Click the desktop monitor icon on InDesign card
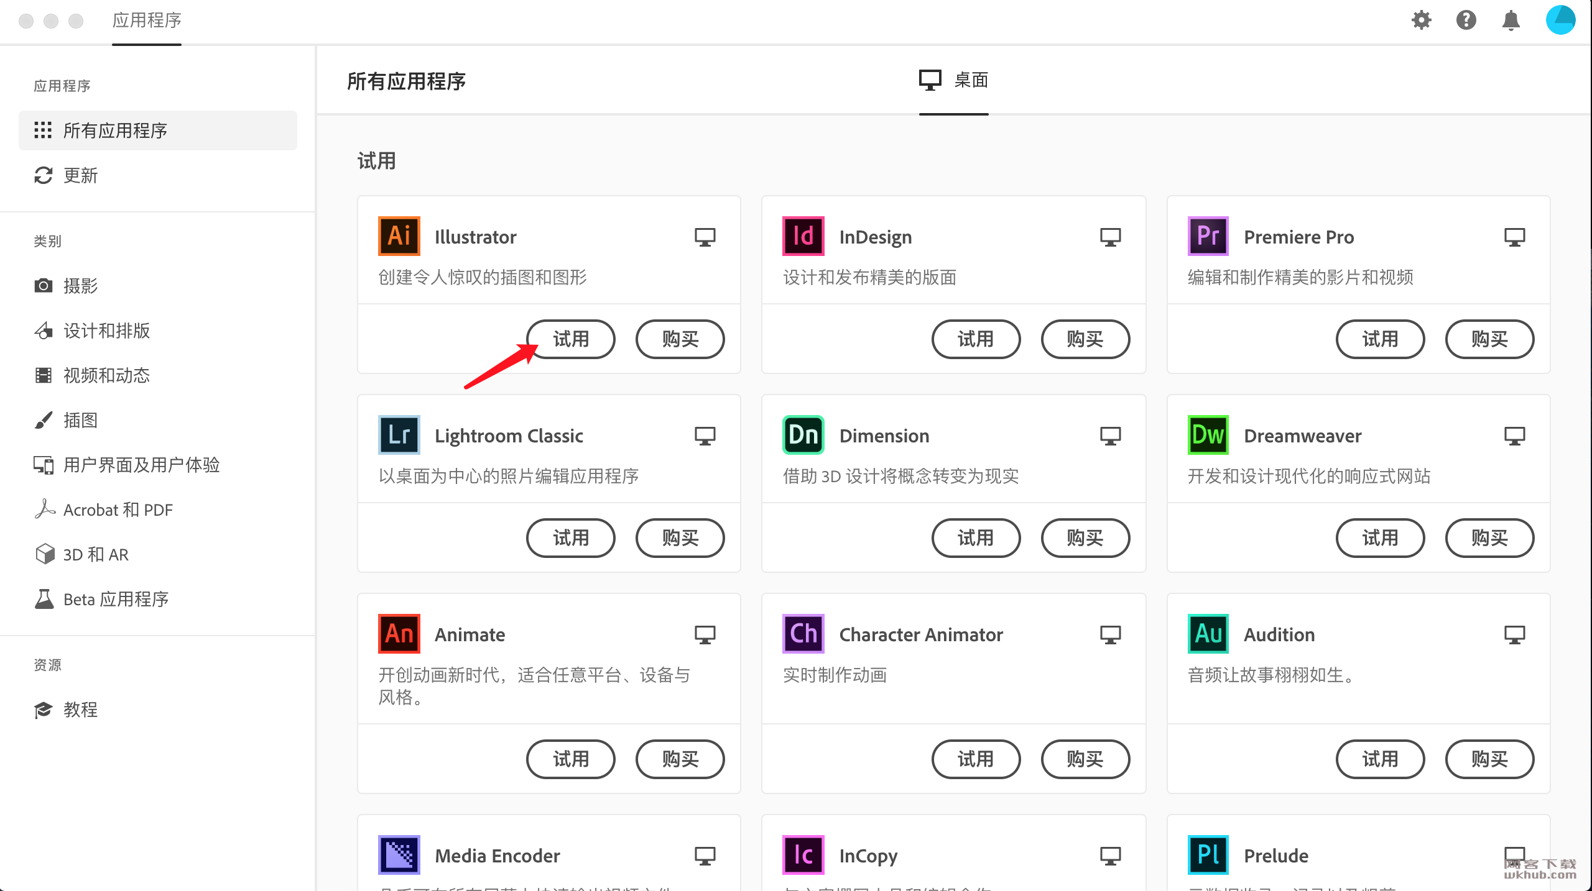The image size is (1592, 891). pyautogui.click(x=1110, y=237)
